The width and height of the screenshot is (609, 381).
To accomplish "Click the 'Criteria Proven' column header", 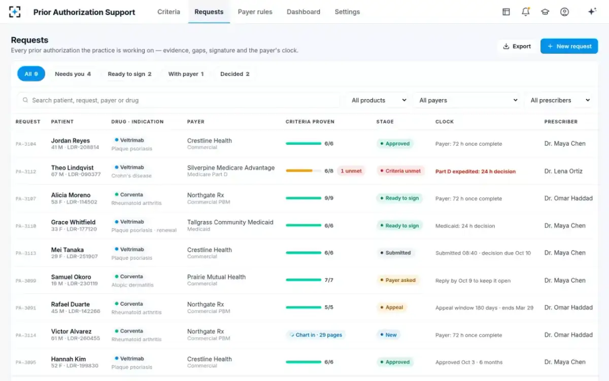I will pos(310,122).
